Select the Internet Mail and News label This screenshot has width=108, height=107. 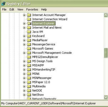tap(47, 28)
